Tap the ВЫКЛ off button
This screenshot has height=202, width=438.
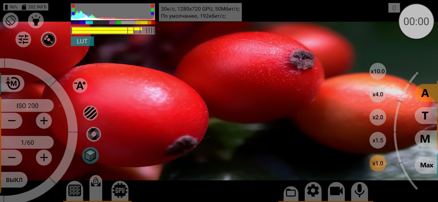pos(14,180)
